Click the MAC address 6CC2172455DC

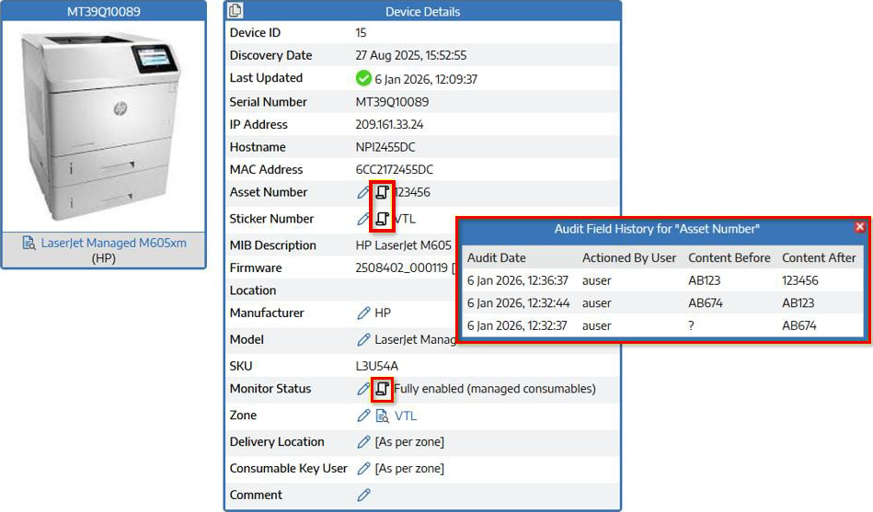(x=395, y=170)
